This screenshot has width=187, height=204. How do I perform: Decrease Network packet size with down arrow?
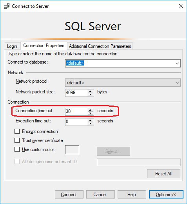(91, 95)
